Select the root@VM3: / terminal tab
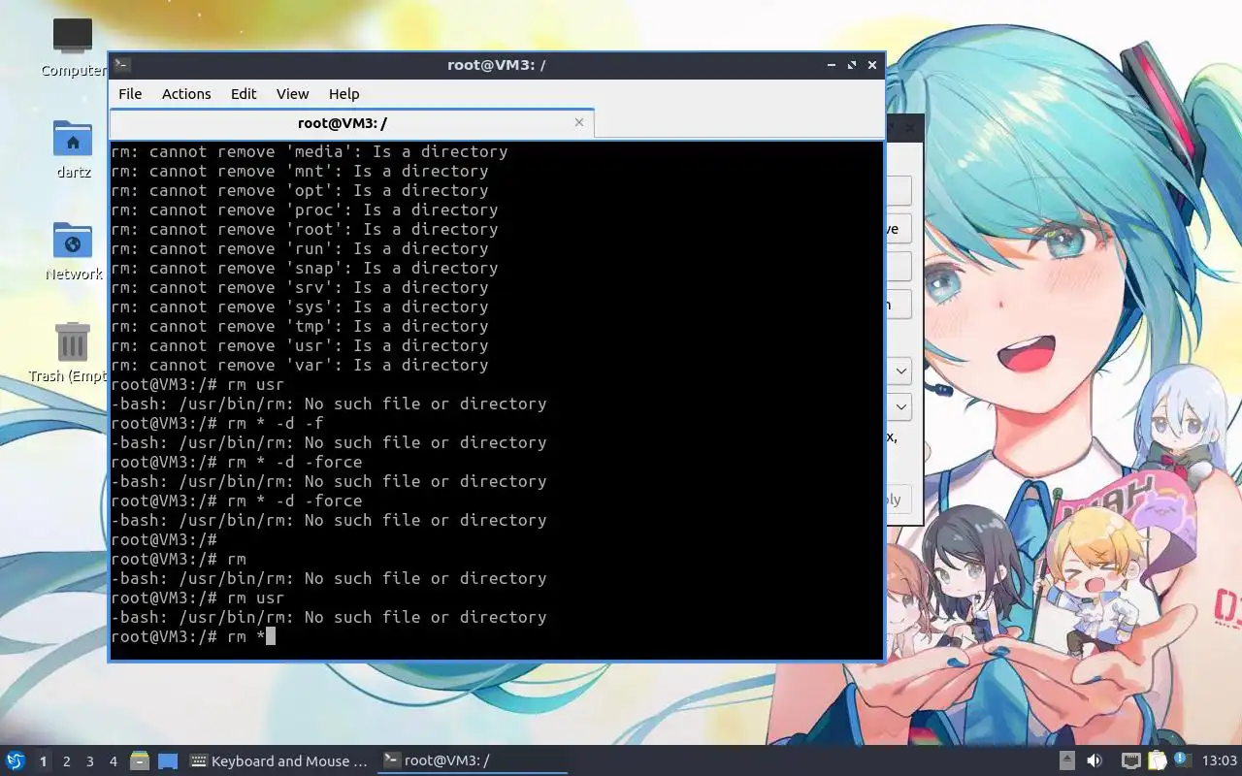This screenshot has height=776, width=1242. pos(351,123)
